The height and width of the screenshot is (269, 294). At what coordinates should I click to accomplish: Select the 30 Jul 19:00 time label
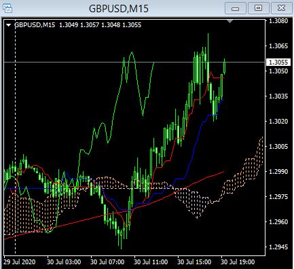pyautogui.click(x=238, y=262)
